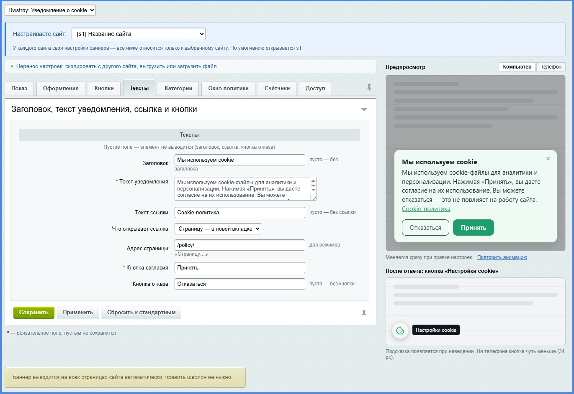Switch preview to Компьютер mode

click(517, 67)
